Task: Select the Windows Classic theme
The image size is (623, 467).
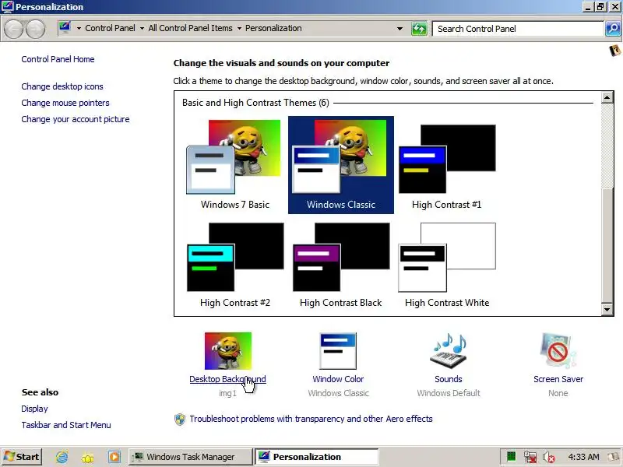Action: 341,165
